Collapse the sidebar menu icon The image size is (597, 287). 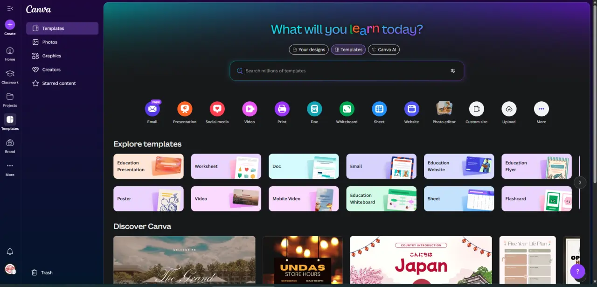point(10,8)
